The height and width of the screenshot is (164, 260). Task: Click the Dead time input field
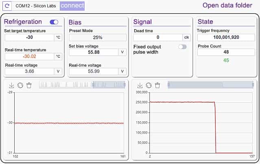(x=157, y=37)
